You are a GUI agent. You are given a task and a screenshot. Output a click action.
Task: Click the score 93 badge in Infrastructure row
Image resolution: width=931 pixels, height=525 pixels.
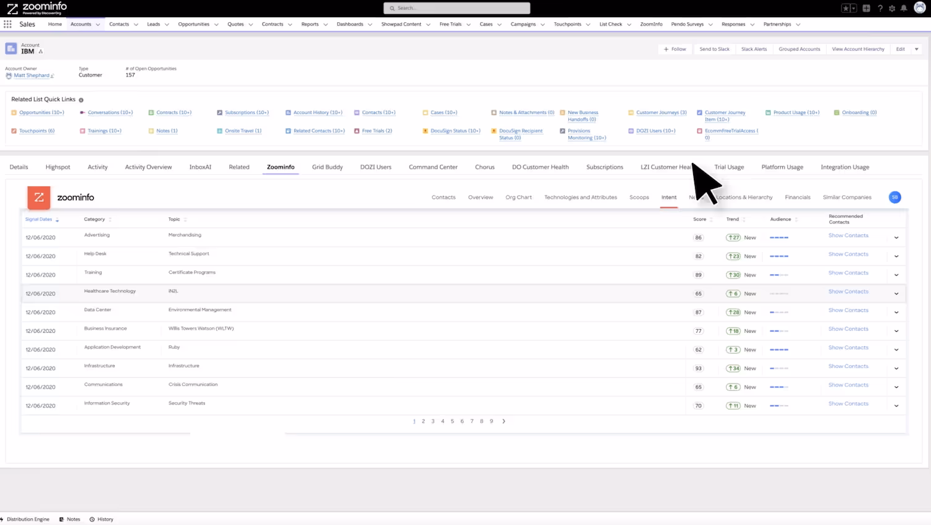tap(699, 368)
